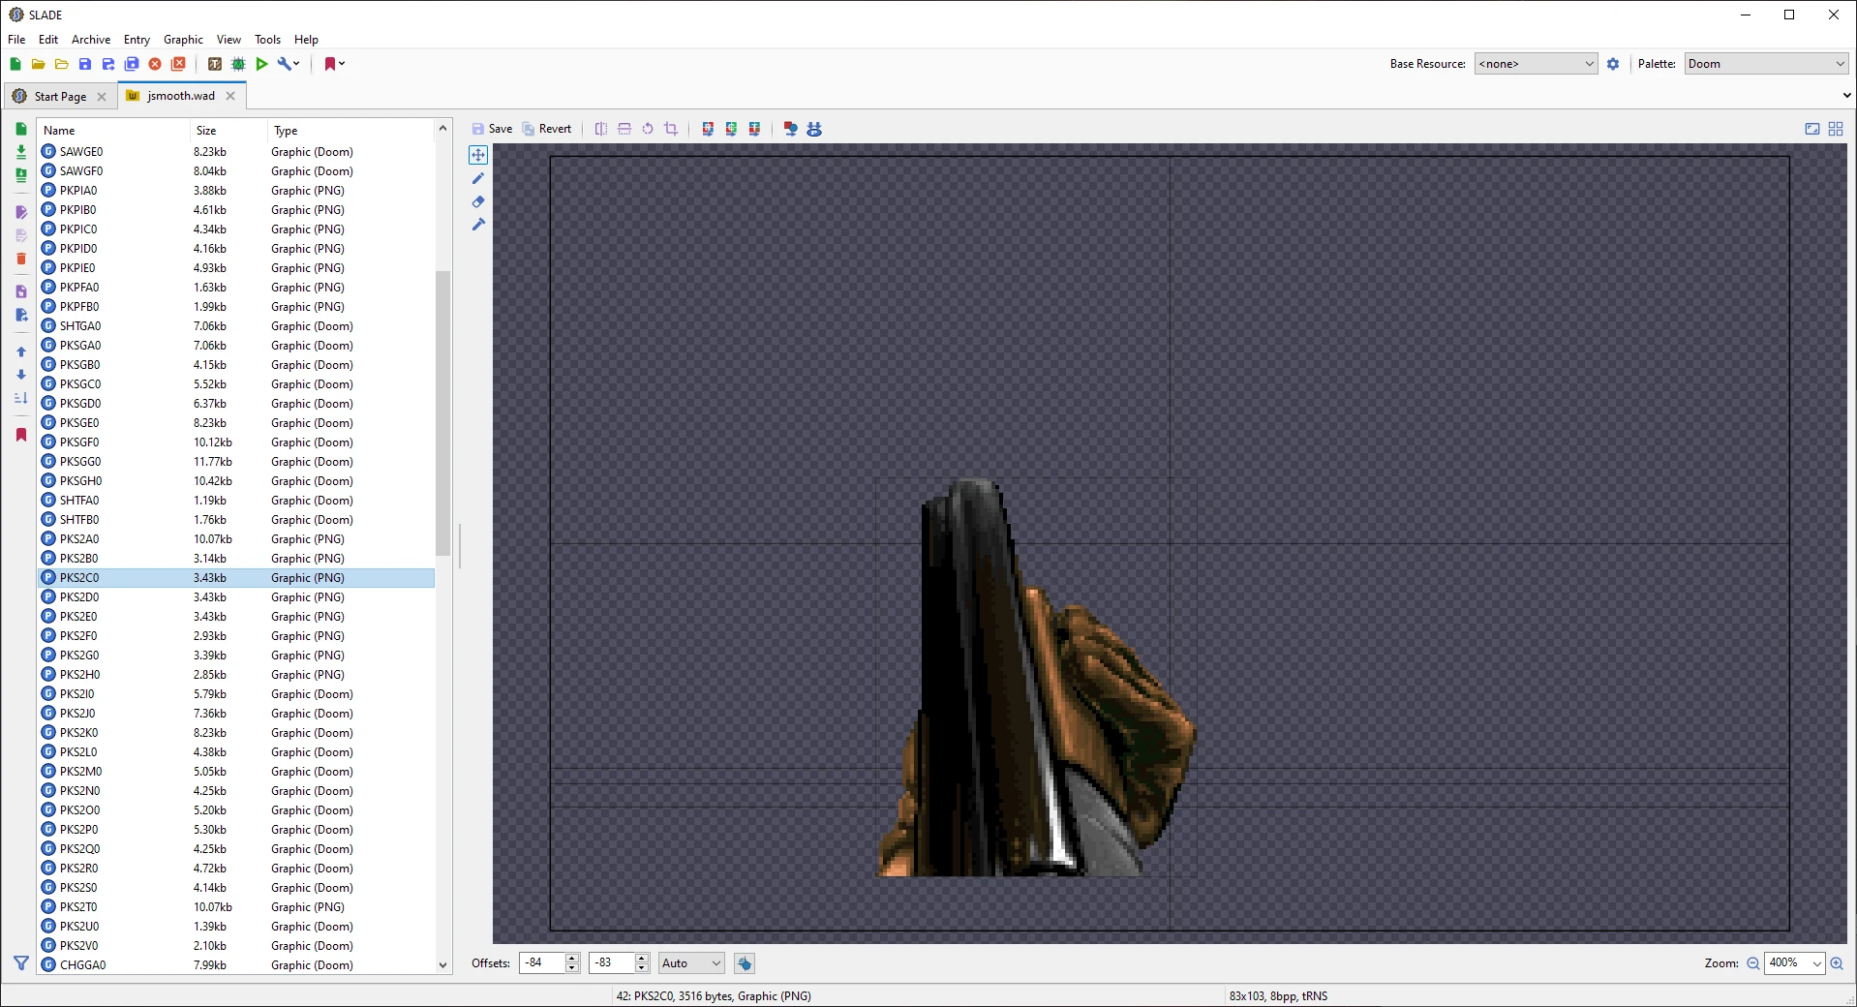This screenshot has height=1007, width=1857.
Task: Click the Flip vertically icon
Action: click(x=624, y=129)
